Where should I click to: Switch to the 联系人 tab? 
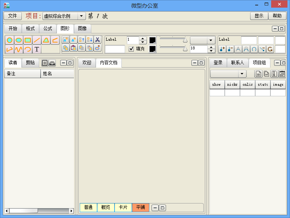point(238,63)
